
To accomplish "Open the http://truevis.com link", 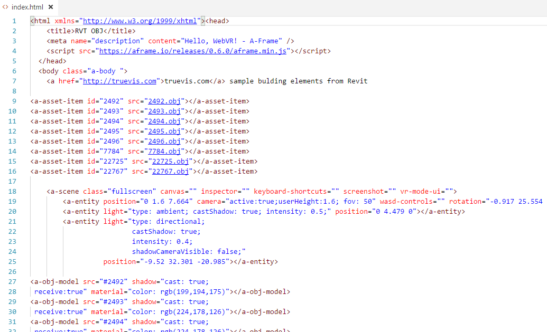I will tap(119, 81).
